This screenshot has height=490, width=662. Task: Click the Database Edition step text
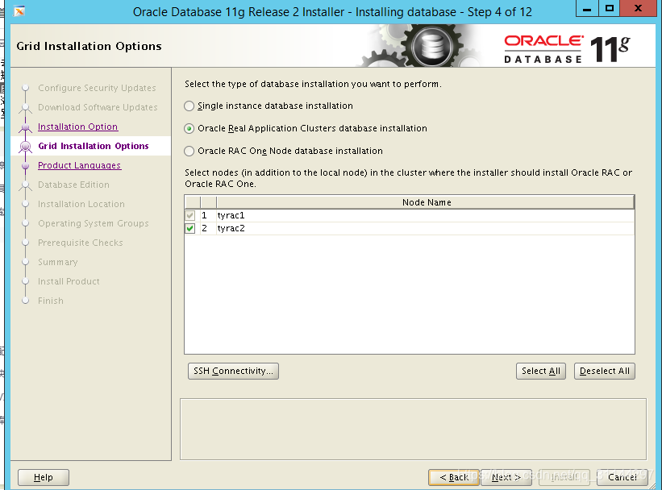point(73,185)
